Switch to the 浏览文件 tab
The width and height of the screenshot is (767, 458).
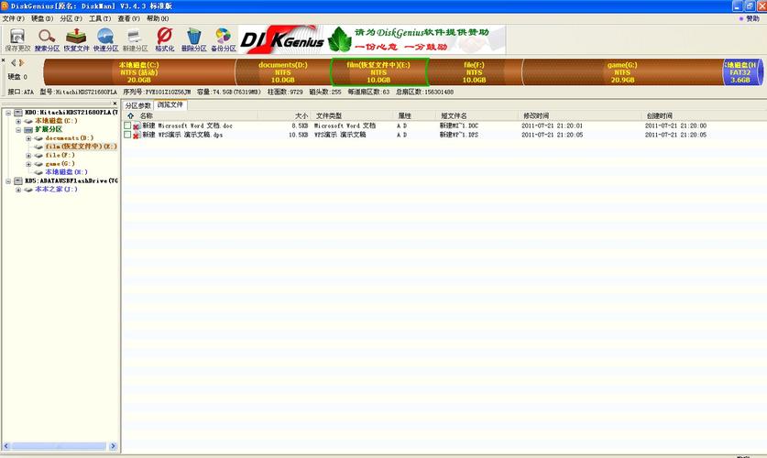170,104
